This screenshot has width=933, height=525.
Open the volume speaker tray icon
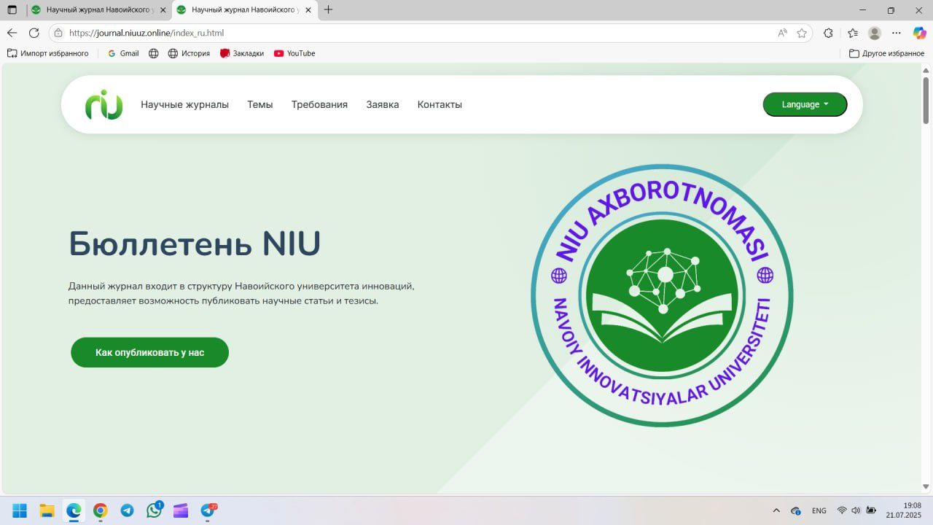(x=856, y=510)
